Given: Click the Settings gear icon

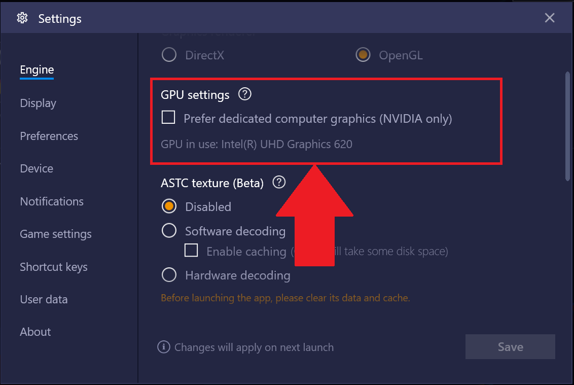Looking at the screenshot, I should click(x=22, y=18).
